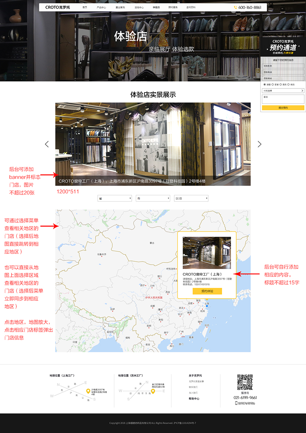Click the QR code above 服务号
306x433 pixels.
coord(245,382)
